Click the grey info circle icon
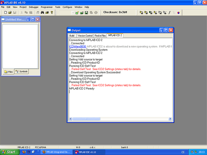The image size is (207, 155). click(96, 13)
